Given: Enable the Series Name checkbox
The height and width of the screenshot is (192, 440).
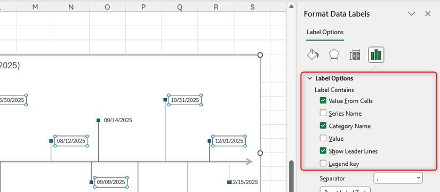Looking at the screenshot, I should coord(323,113).
